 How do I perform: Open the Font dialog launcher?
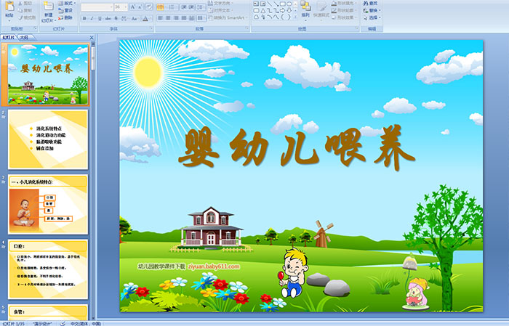pos(151,29)
